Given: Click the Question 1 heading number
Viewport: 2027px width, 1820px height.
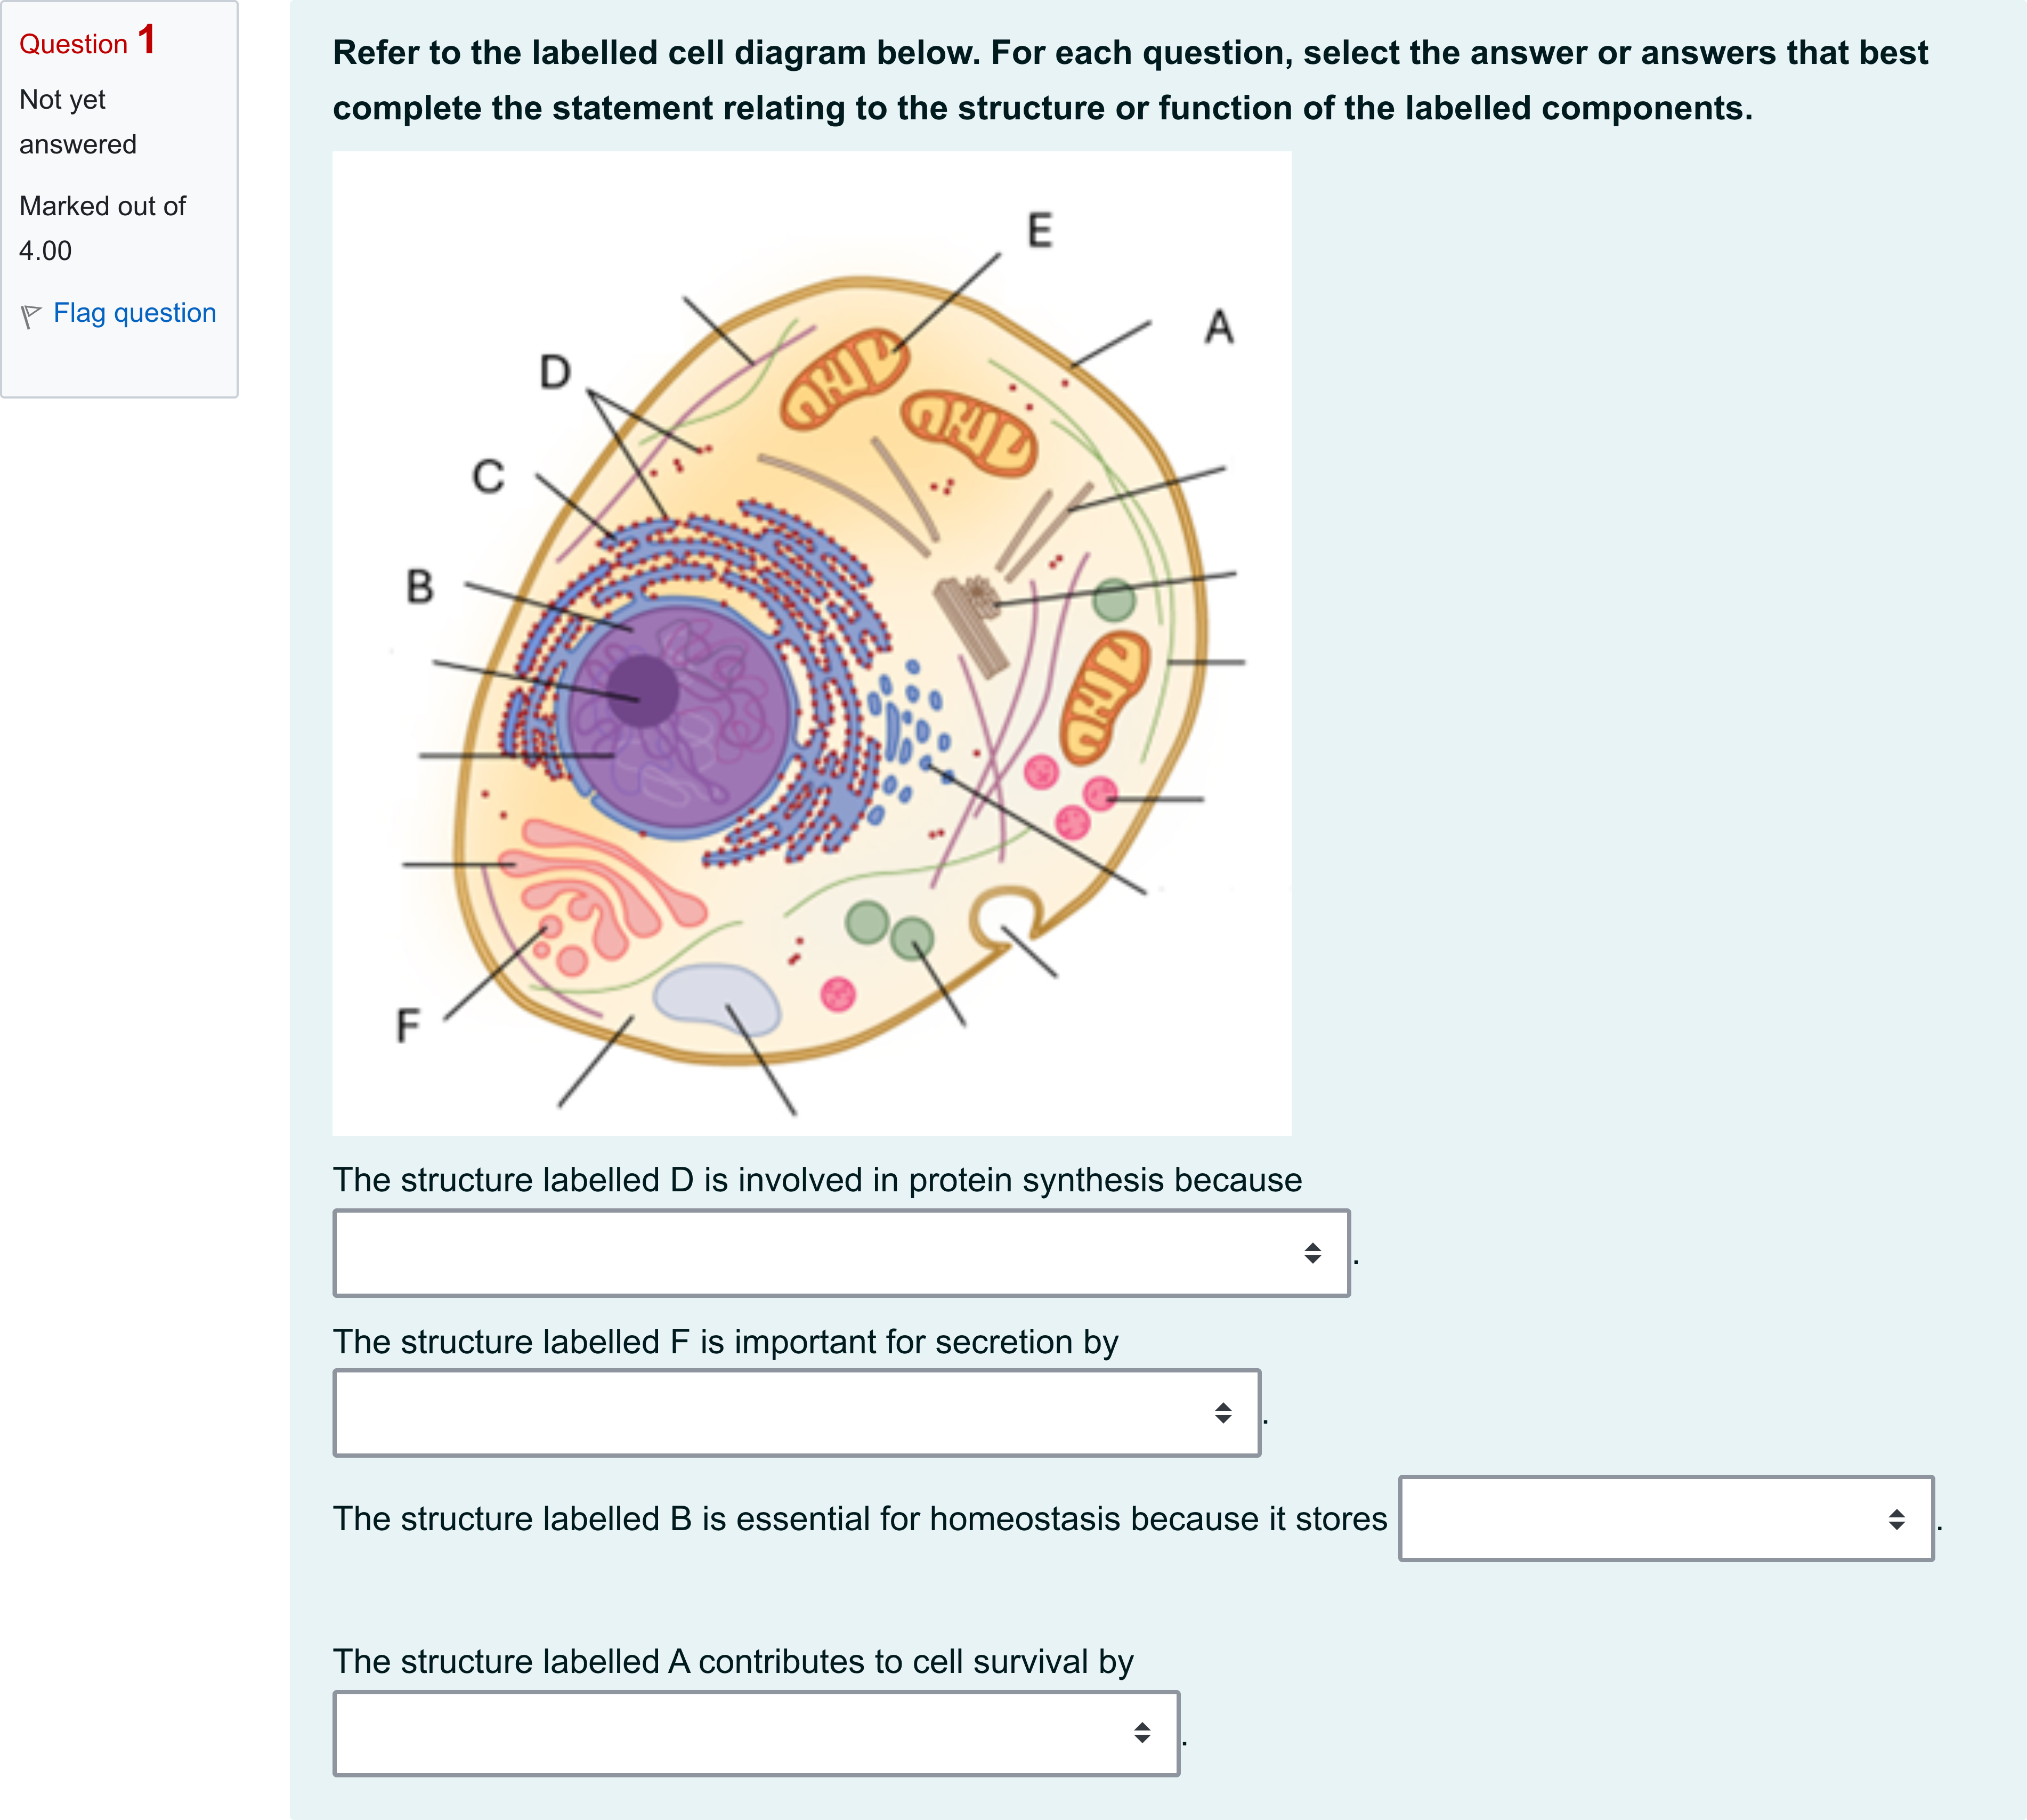Looking at the screenshot, I should tap(146, 40).
